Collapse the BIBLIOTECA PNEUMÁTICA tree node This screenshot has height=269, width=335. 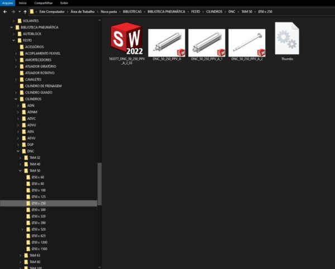click(x=12, y=27)
